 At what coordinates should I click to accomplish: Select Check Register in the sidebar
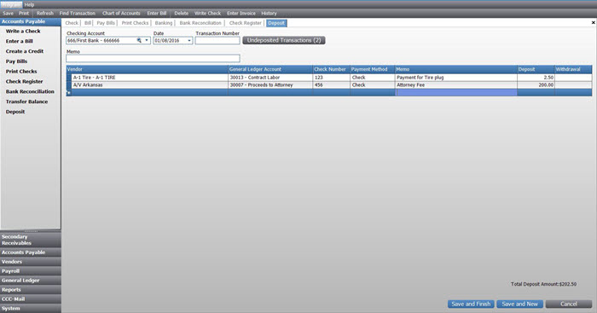(x=25, y=82)
